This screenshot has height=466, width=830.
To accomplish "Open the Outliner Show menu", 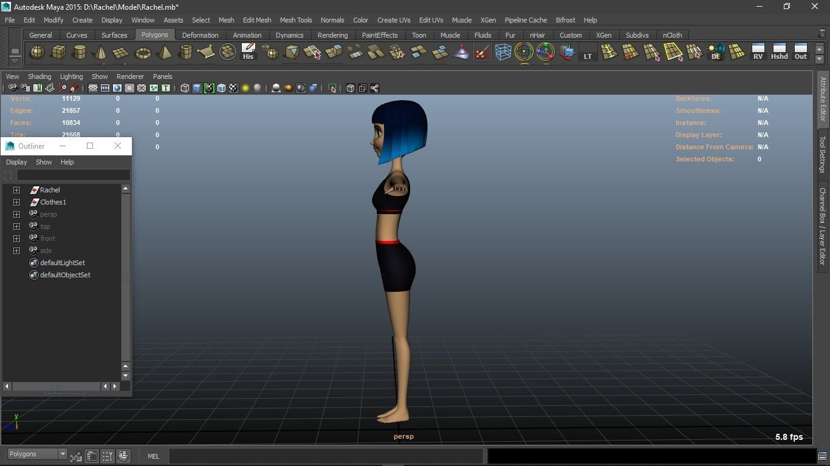I will click(44, 162).
